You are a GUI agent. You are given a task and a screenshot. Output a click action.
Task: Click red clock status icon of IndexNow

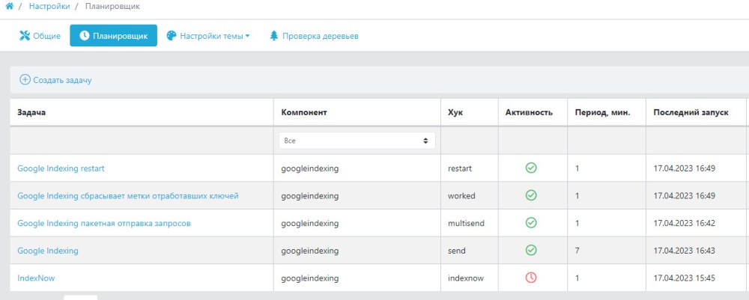click(531, 278)
